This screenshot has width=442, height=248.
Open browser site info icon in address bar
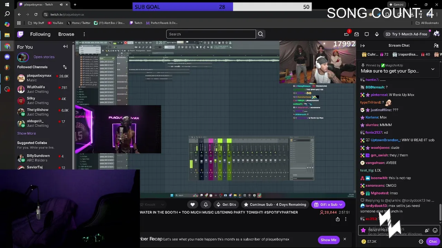point(46,14)
